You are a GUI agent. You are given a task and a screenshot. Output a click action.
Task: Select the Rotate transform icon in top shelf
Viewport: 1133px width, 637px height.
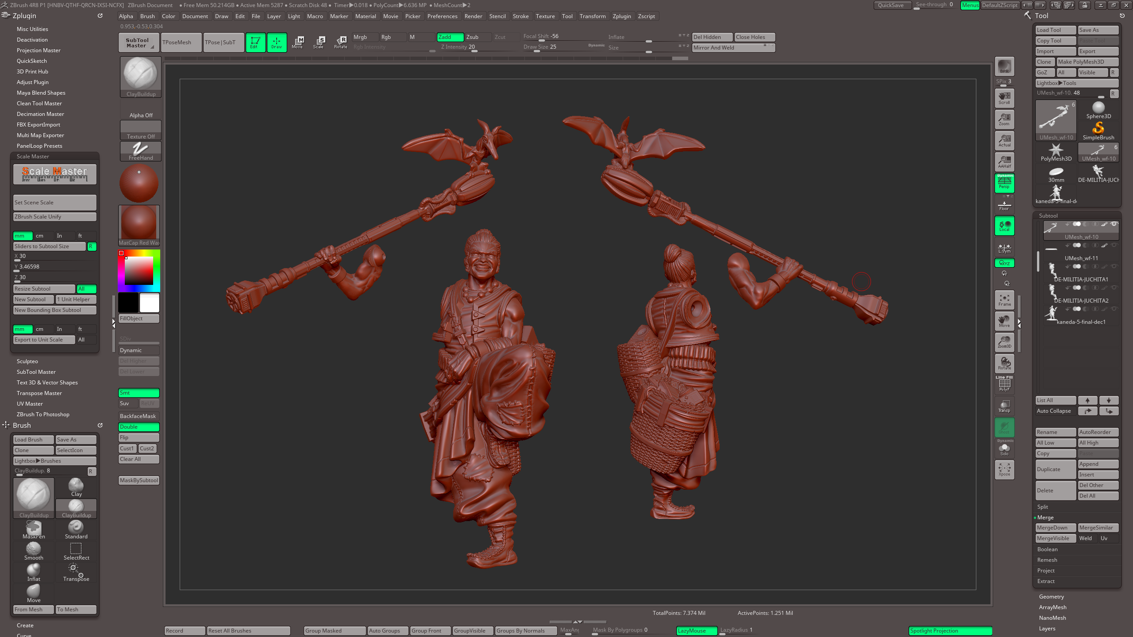340,42
